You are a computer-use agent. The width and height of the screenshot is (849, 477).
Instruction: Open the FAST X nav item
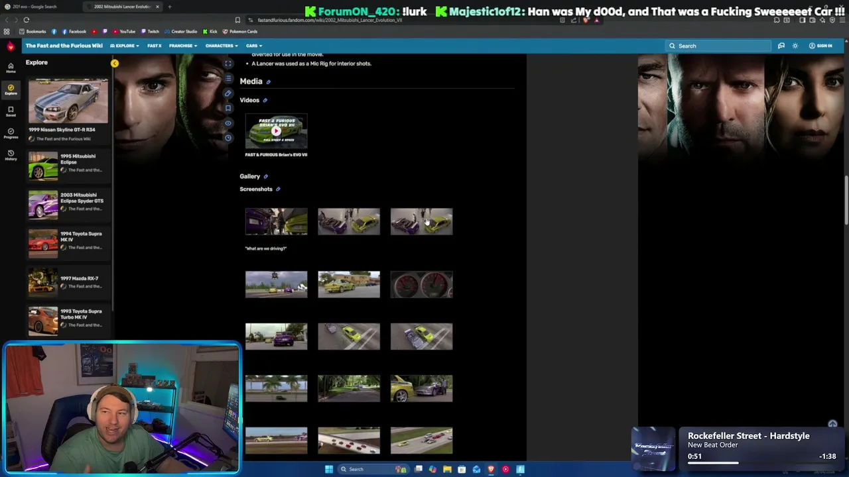click(x=155, y=46)
